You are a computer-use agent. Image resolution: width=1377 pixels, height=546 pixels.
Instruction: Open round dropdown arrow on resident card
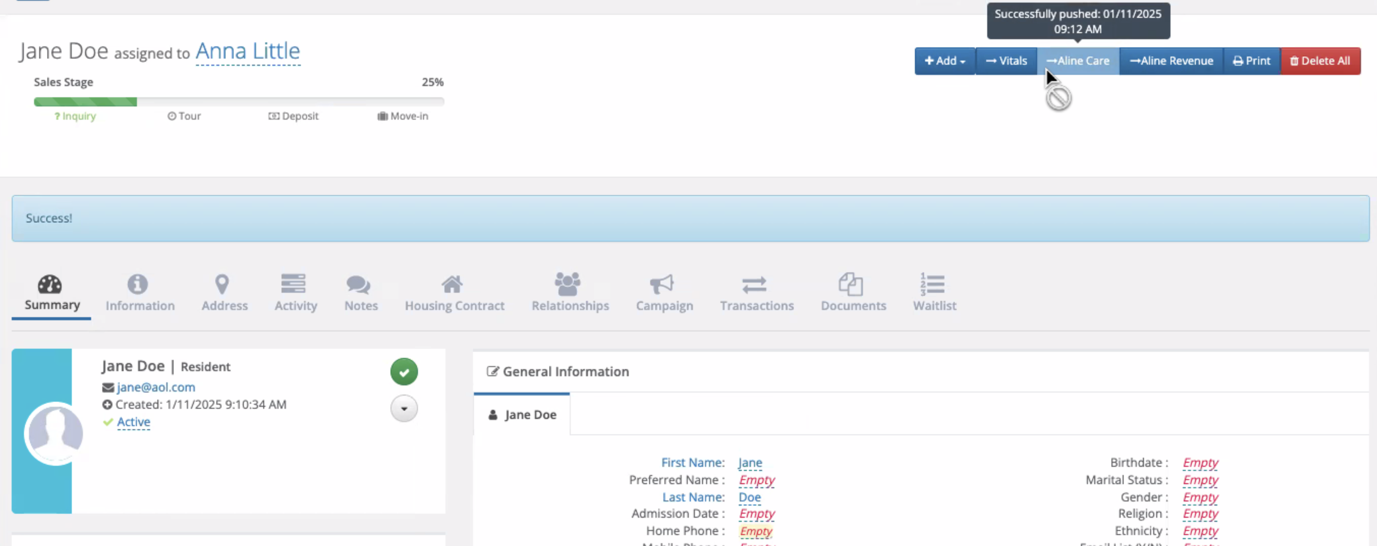404,409
